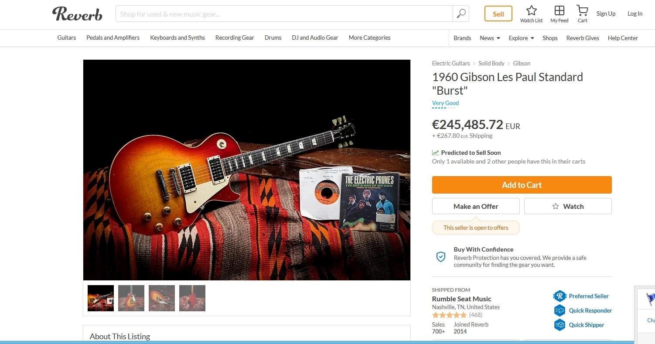Screen dimensions: 655x344
Task: Click the Preferred Seller badge icon
Action: pyautogui.click(x=559, y=296)
